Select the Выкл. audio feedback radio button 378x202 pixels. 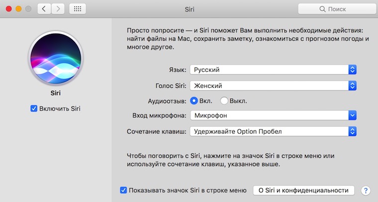(x=224, y=101)
